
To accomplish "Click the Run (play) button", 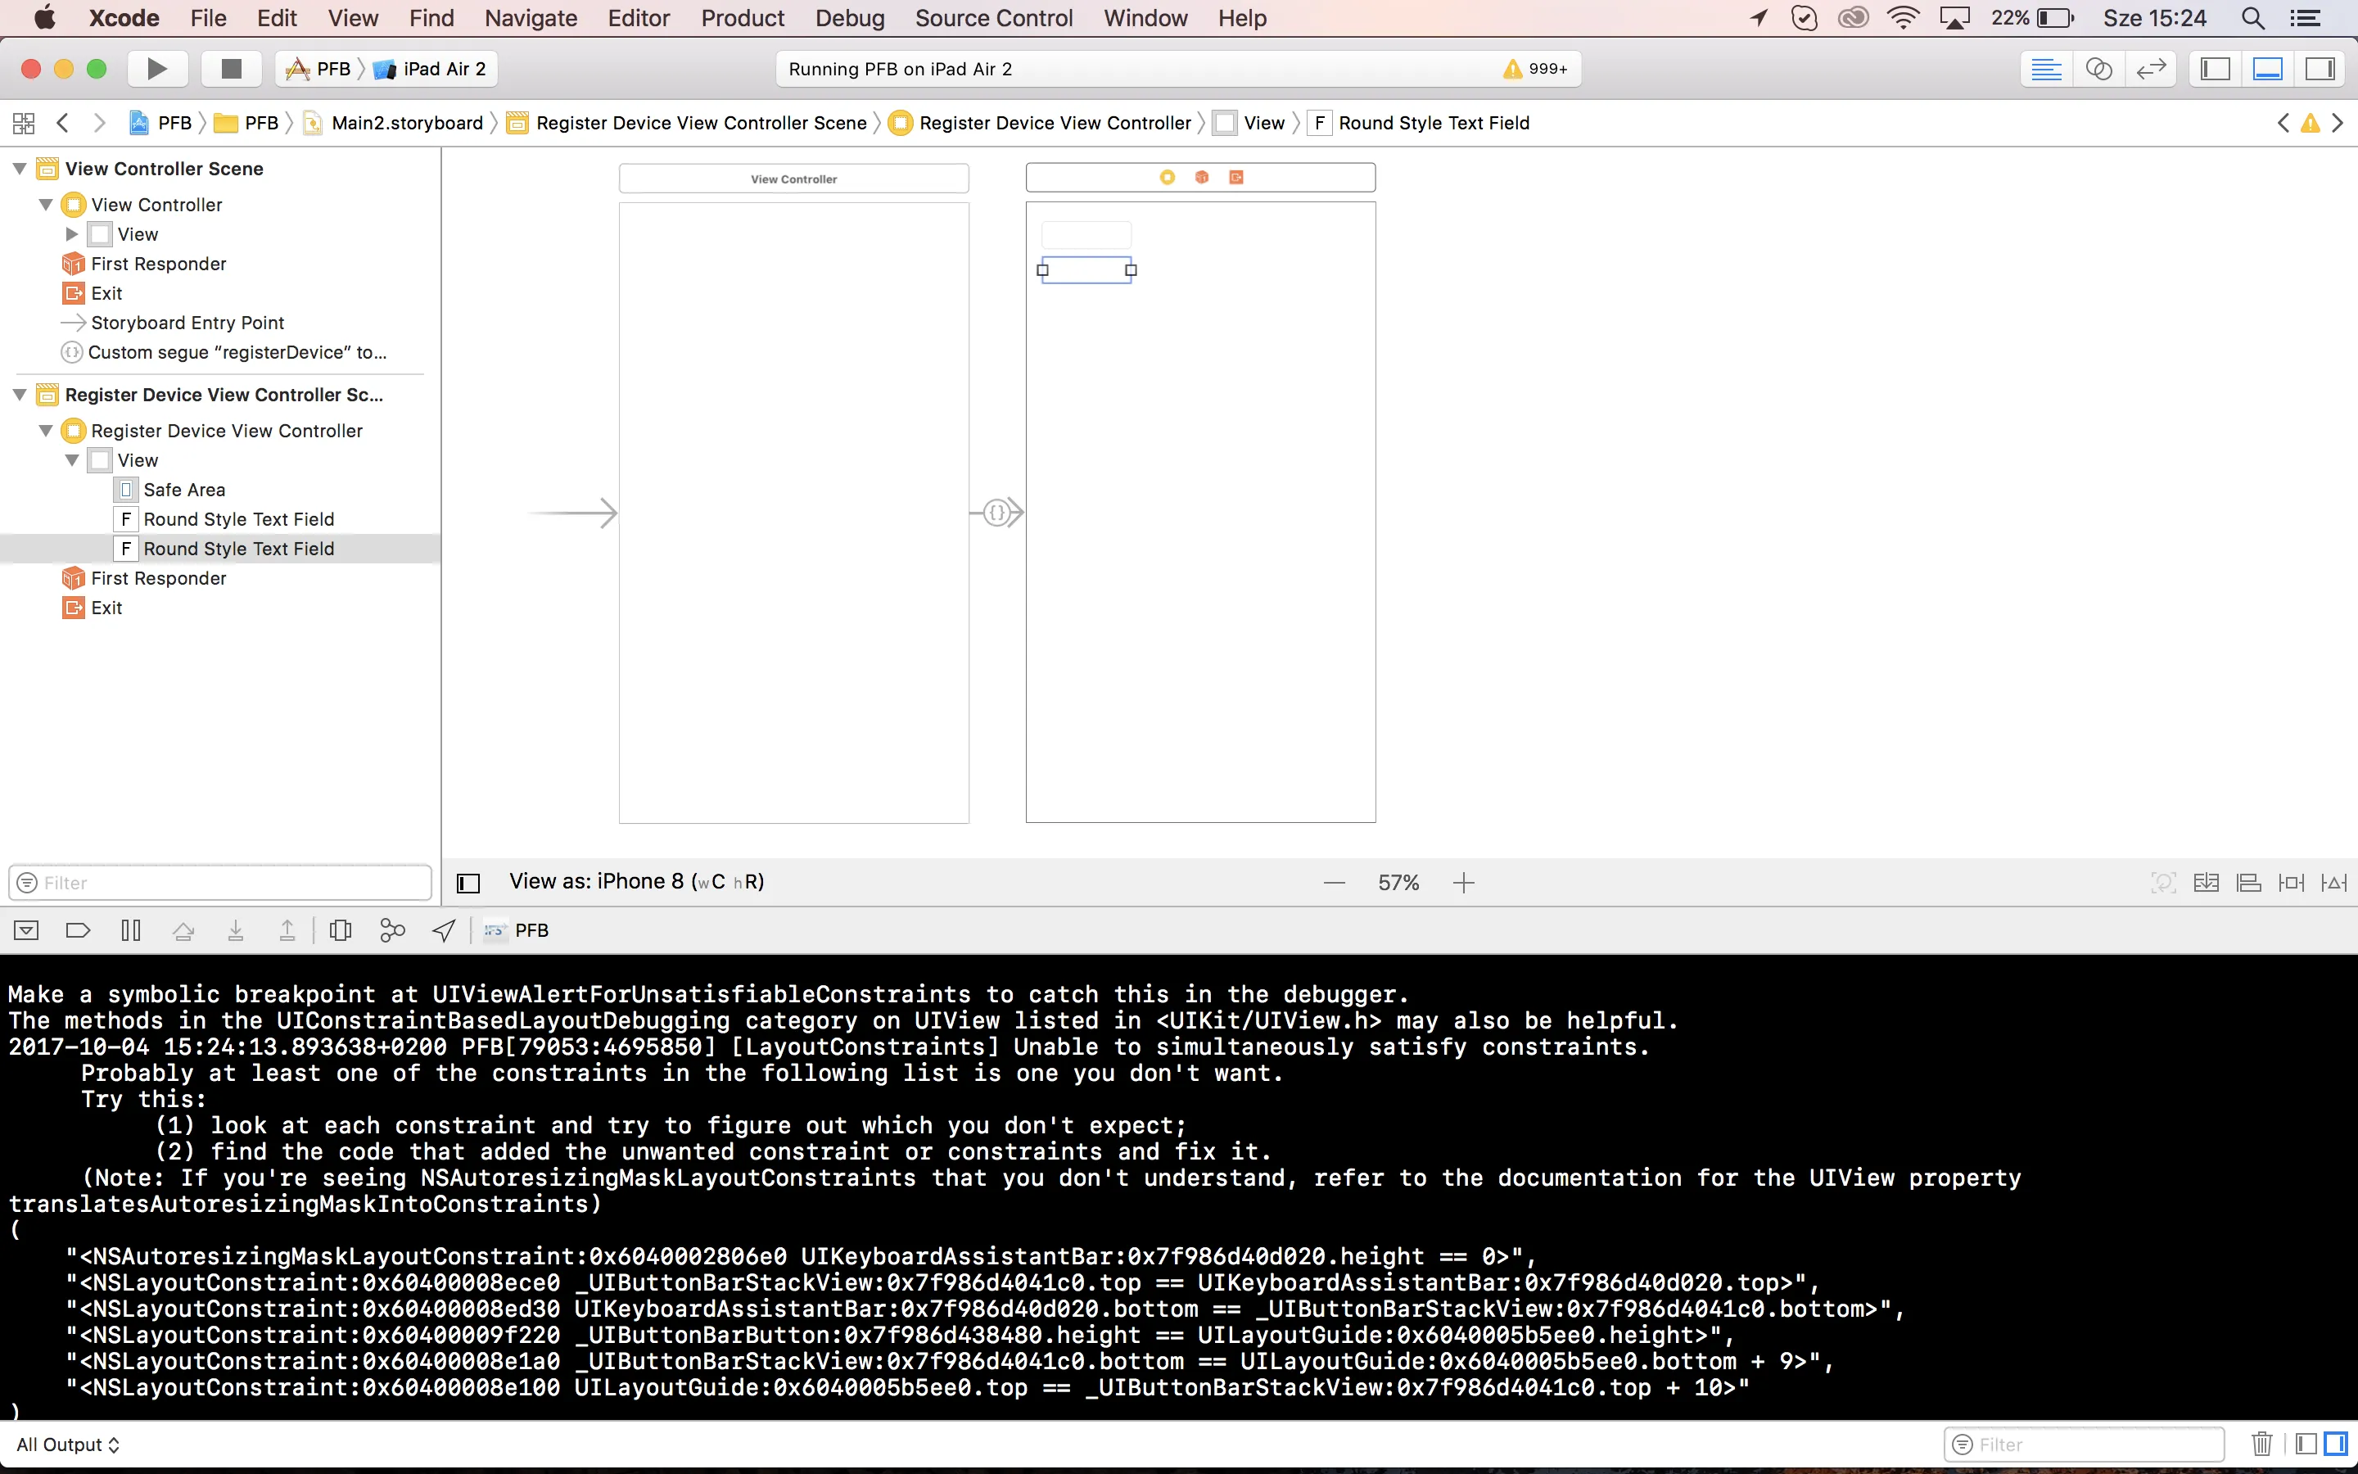I will pos(156,68).
